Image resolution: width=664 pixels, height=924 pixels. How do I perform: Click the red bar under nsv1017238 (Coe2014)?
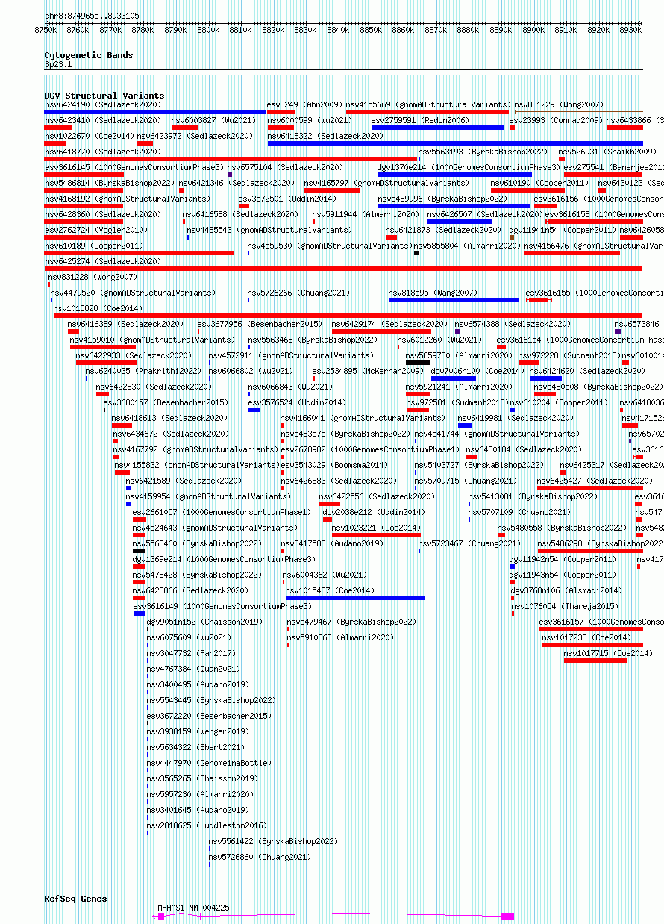tap(592, 645)
